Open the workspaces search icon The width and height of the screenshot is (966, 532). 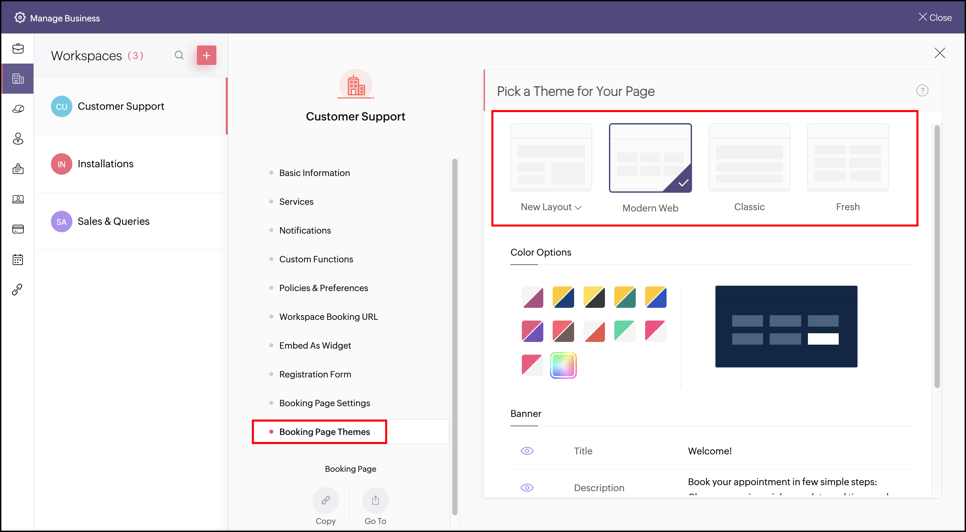coord(179,56)
